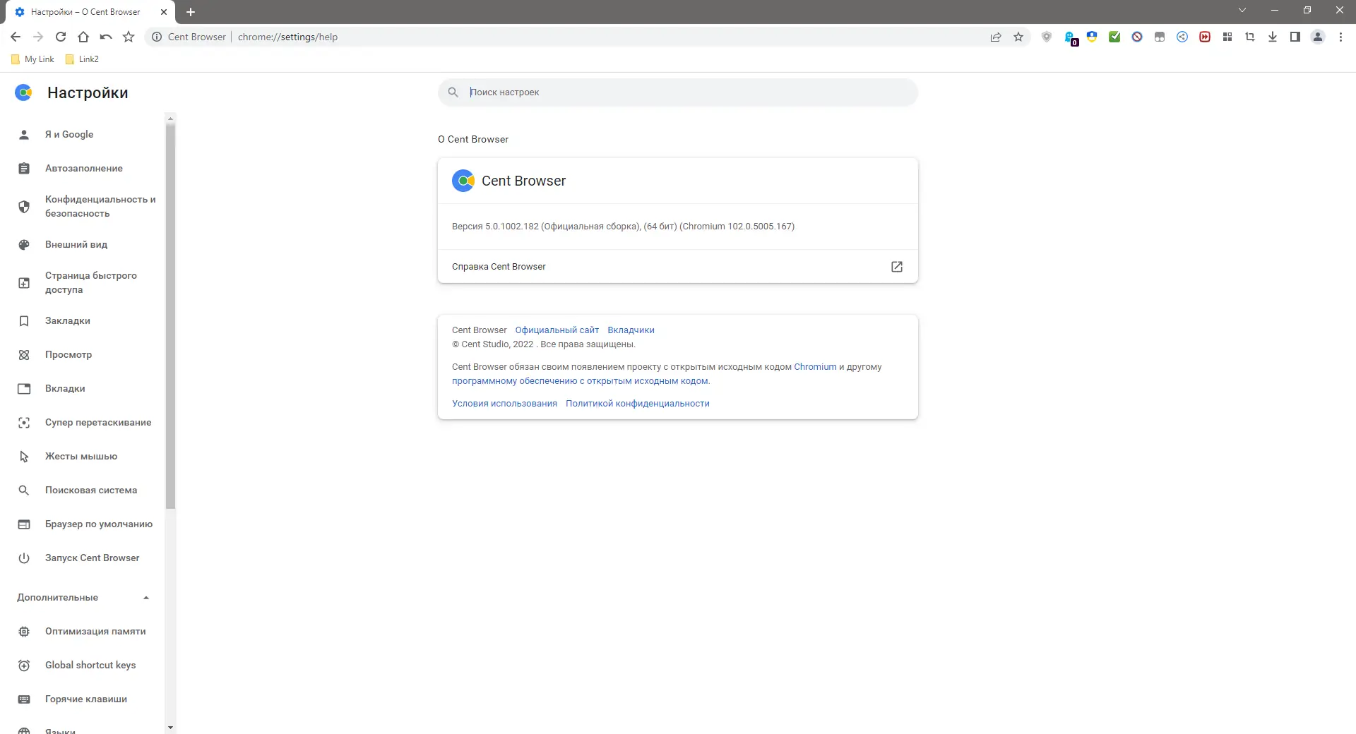
Task: Open the gray two-dot square extension
Action: coord(1160,37)
